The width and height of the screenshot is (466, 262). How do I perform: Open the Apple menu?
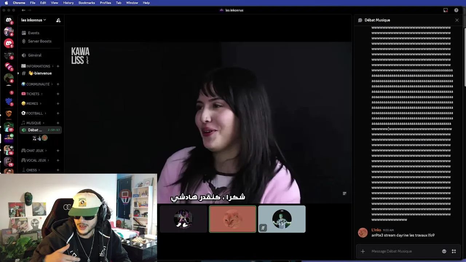pos(6,3)
